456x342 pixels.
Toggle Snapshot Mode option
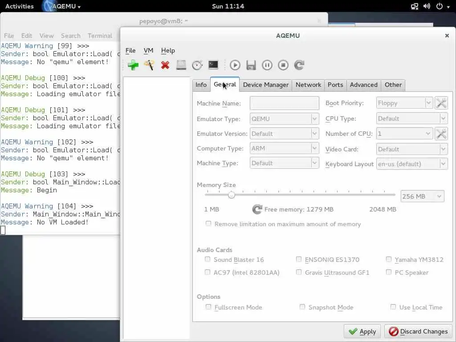(x=302, y=307)
